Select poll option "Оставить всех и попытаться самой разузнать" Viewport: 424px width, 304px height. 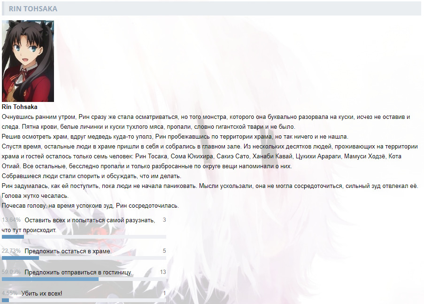(x=89, y=220)
